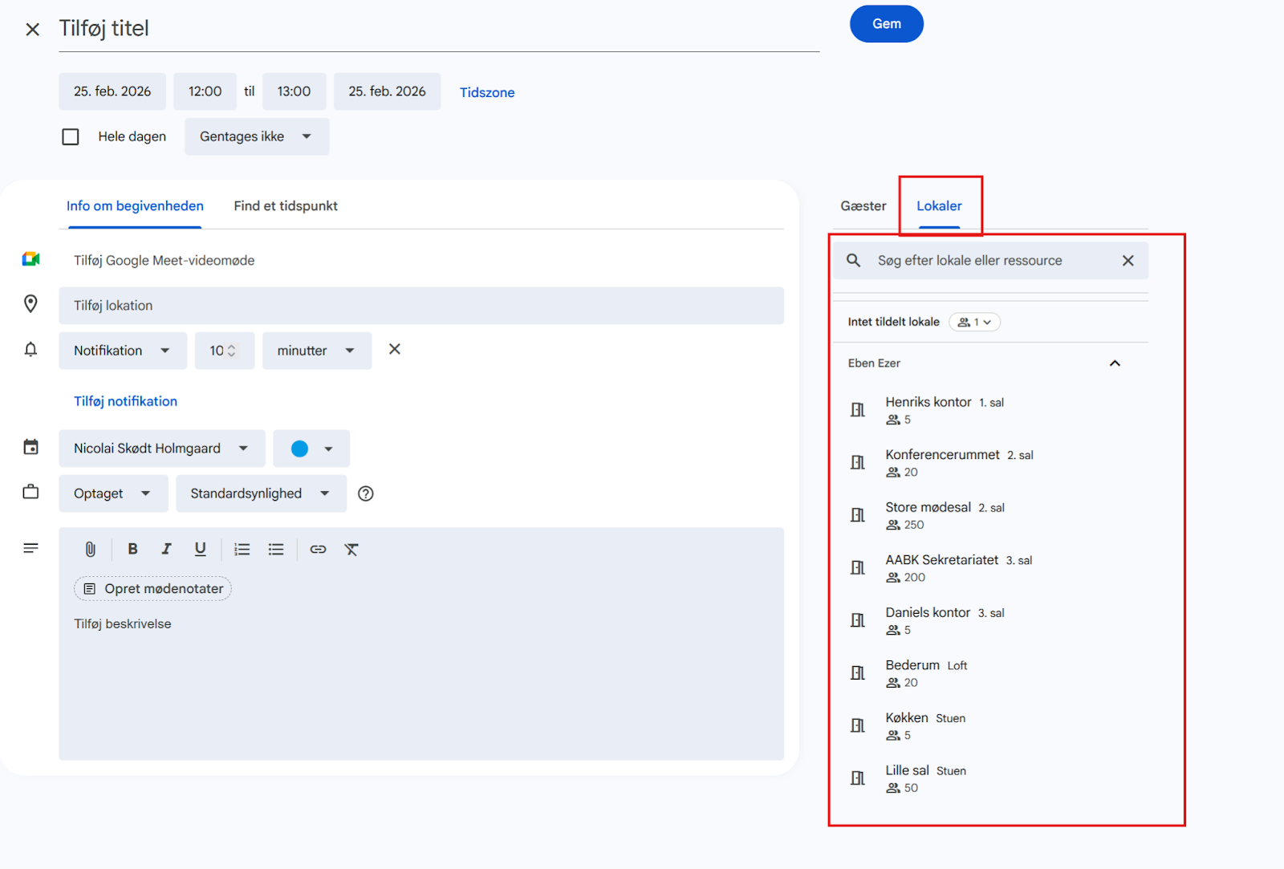
Task: Clear the room search field
Action: pyautogui.click(x=1128, y=261)
